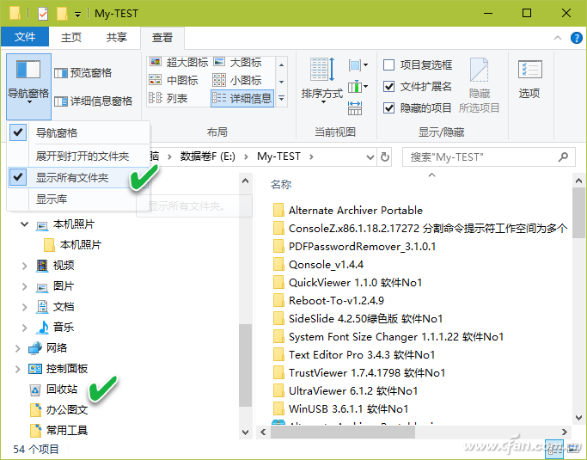
Task: Click the horizontal scrollbar thumb in file list
Action: click(343, 432)
